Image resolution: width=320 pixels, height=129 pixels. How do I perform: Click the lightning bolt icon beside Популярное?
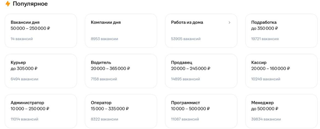pos(8,4)
